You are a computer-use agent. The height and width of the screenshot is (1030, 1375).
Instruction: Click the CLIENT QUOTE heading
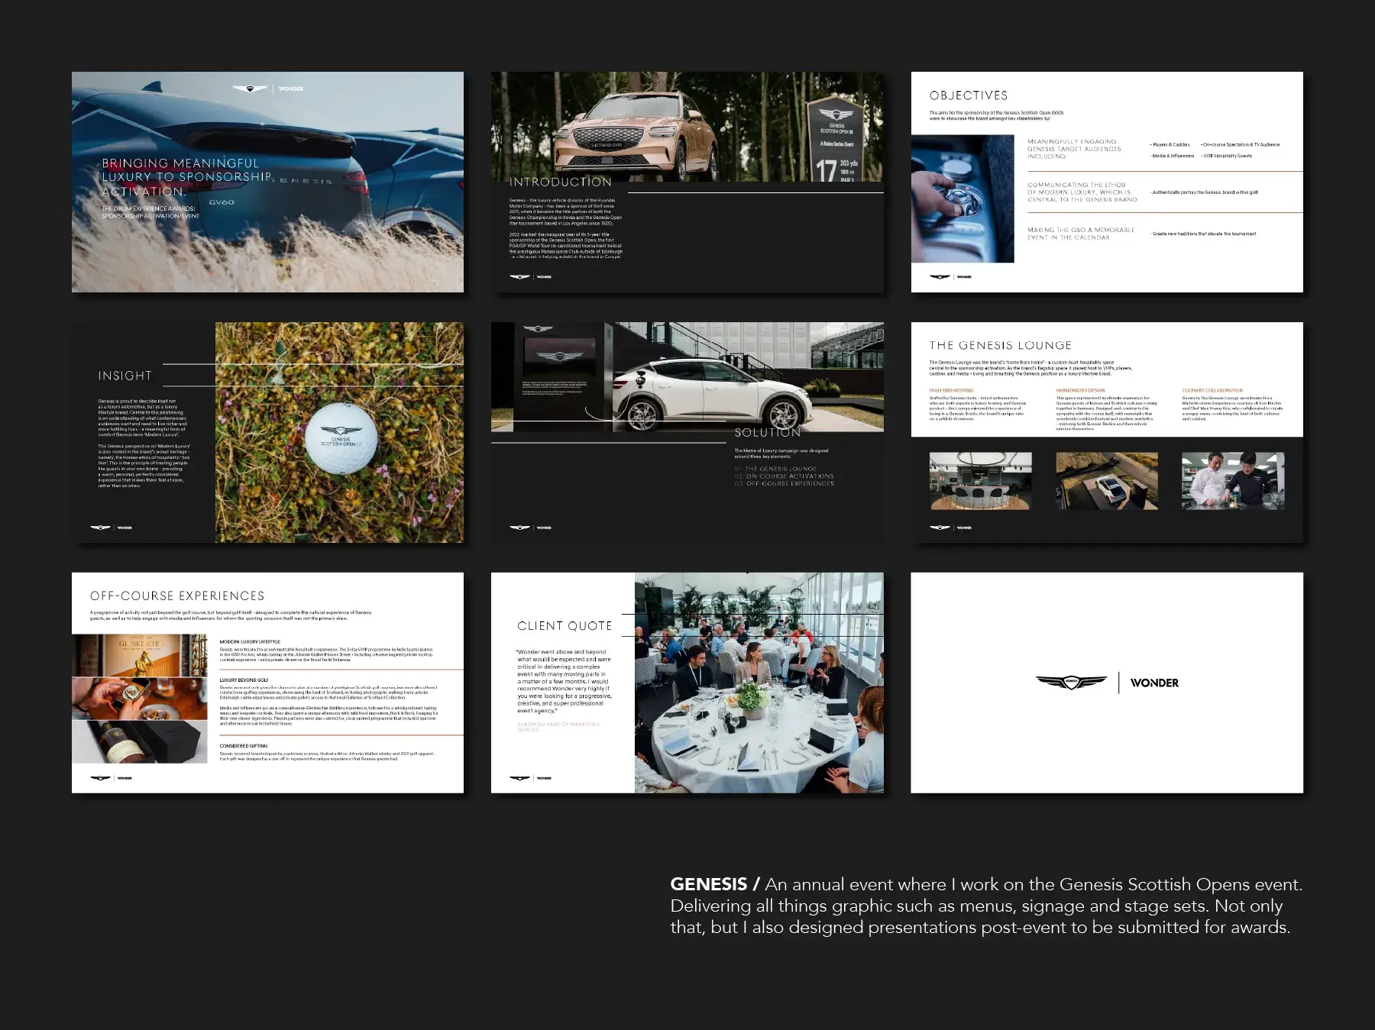[x=565, y=626]
